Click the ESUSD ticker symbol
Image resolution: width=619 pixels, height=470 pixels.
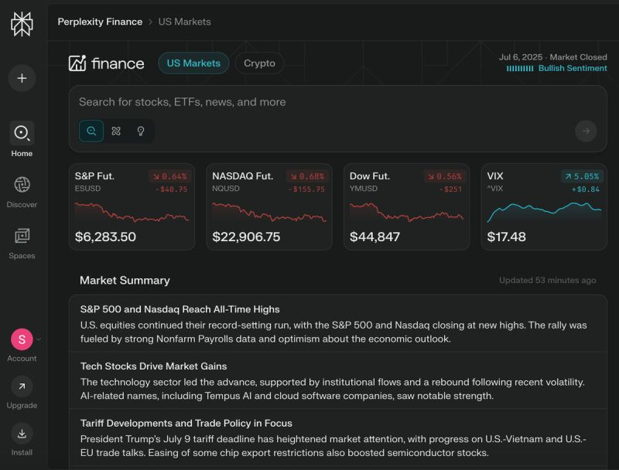pyautogui.click(x=87, y=189)
